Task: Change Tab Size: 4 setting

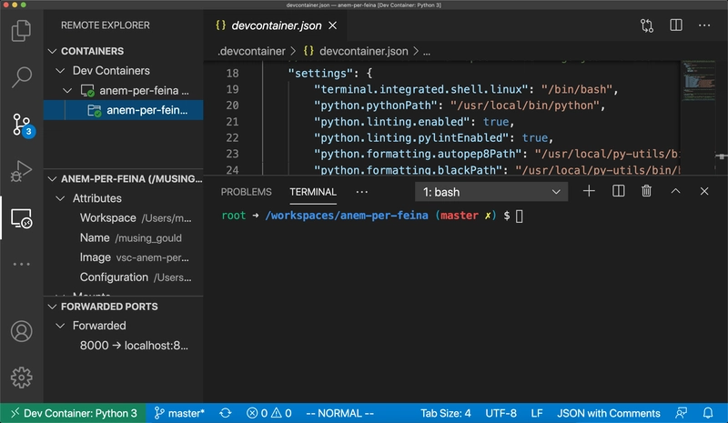Action: tap(446, 413)
